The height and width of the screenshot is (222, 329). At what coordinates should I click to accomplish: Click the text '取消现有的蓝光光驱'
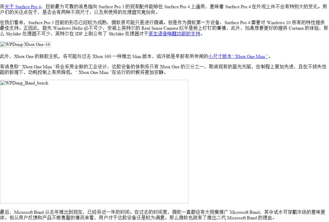click(x=230, y=67)
